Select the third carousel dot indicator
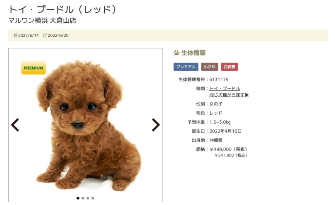The height and width of the screenshot is (205, 335). tap(88, 198)
